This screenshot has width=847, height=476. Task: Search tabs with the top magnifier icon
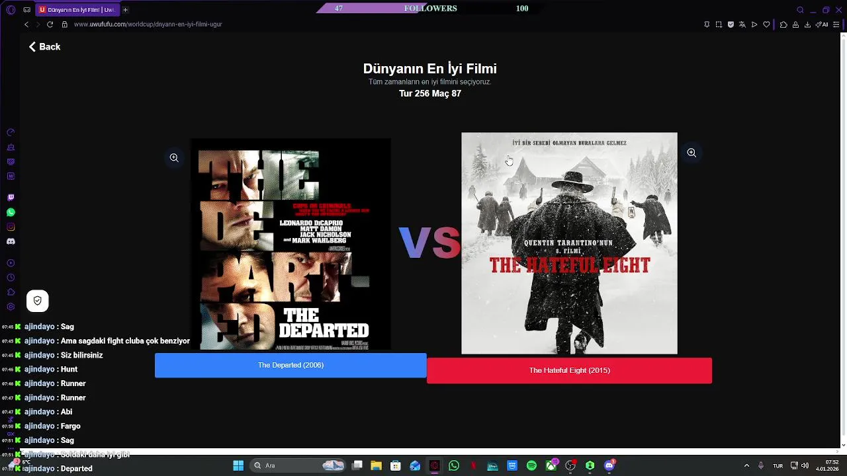click(x=800, y=10)
